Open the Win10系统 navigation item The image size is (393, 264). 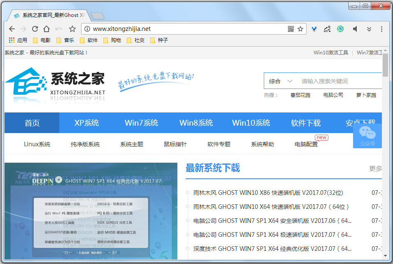251,123
